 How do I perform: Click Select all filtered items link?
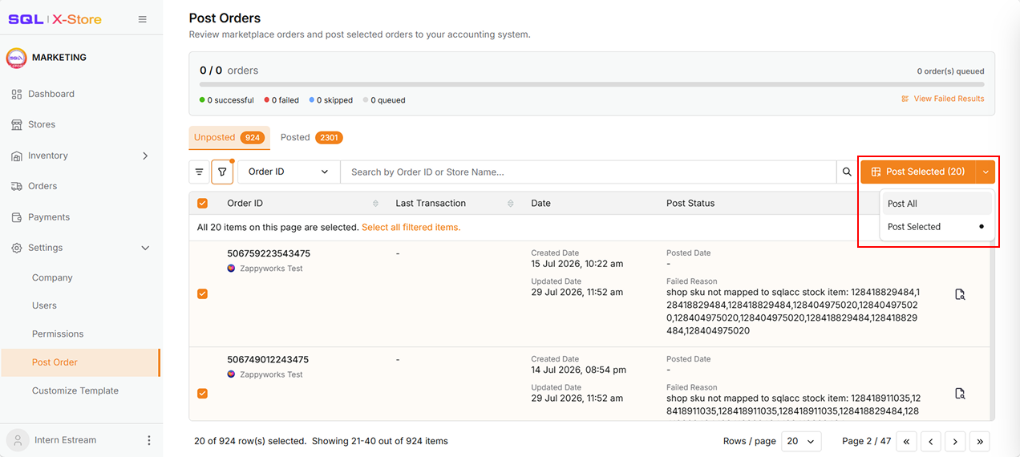click(411, 228)
